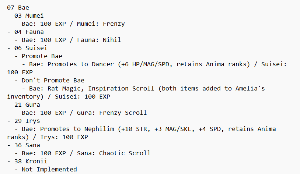Click the word 'Dancer' in the promotion text
300x174 pixels.
point(103,64)
